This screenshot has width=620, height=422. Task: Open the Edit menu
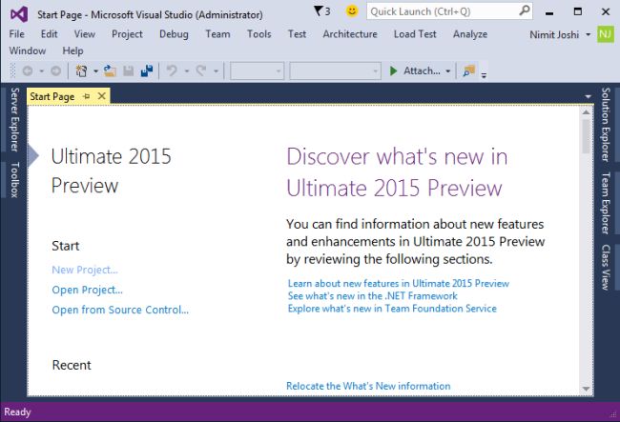(x=49, y=34)
